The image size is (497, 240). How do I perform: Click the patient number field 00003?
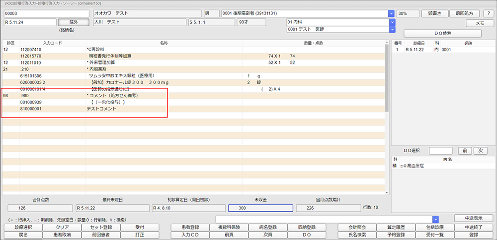(x=46, y=13)
